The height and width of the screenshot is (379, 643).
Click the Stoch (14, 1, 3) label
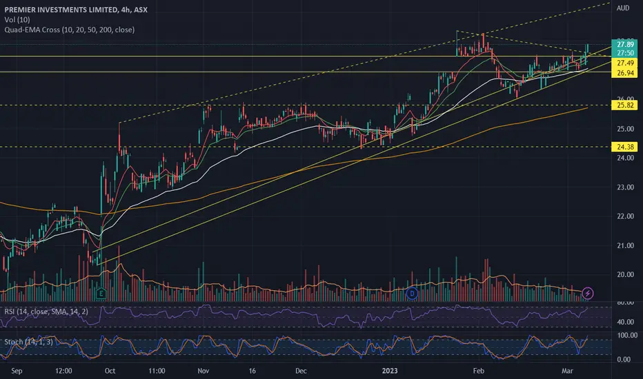28,342
